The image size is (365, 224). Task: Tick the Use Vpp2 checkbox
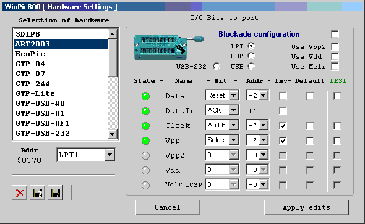click(x=335, y=46)
